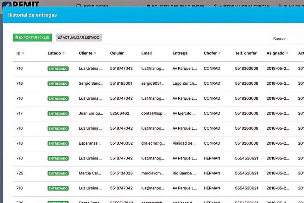Click ENTREGADO badge in row 716
The width and height of the screenshot is (304, 203).
click(x=58, y=83)
